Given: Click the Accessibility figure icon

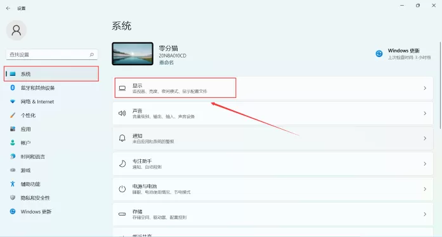Looking at the screenshot, I should click(x=13, y=184).
